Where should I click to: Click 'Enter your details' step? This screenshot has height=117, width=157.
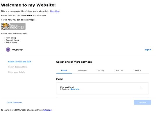click(17, 72)
